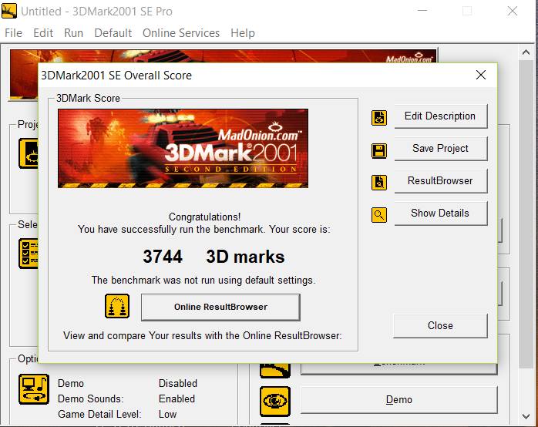Click the Demo Sounds: Enabled value
Screen dimensions: 538x427
point(177,399)
